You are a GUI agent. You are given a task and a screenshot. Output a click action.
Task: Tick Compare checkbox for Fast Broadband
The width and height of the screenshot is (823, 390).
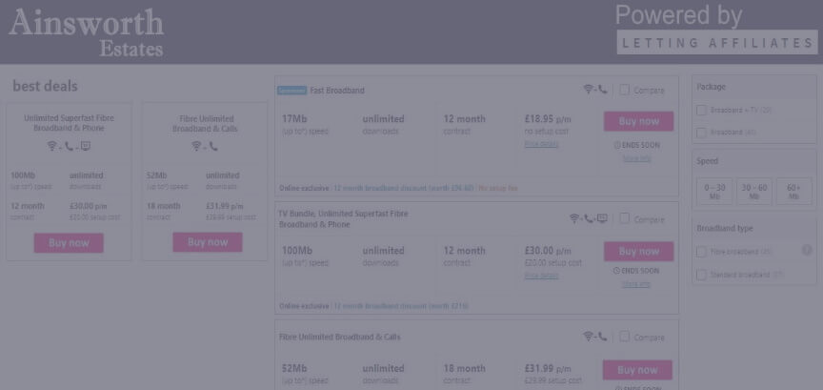625,90
